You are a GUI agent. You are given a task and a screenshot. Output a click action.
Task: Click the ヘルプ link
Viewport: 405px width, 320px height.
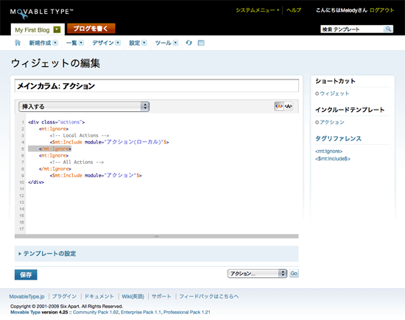(x=294, y=10)
